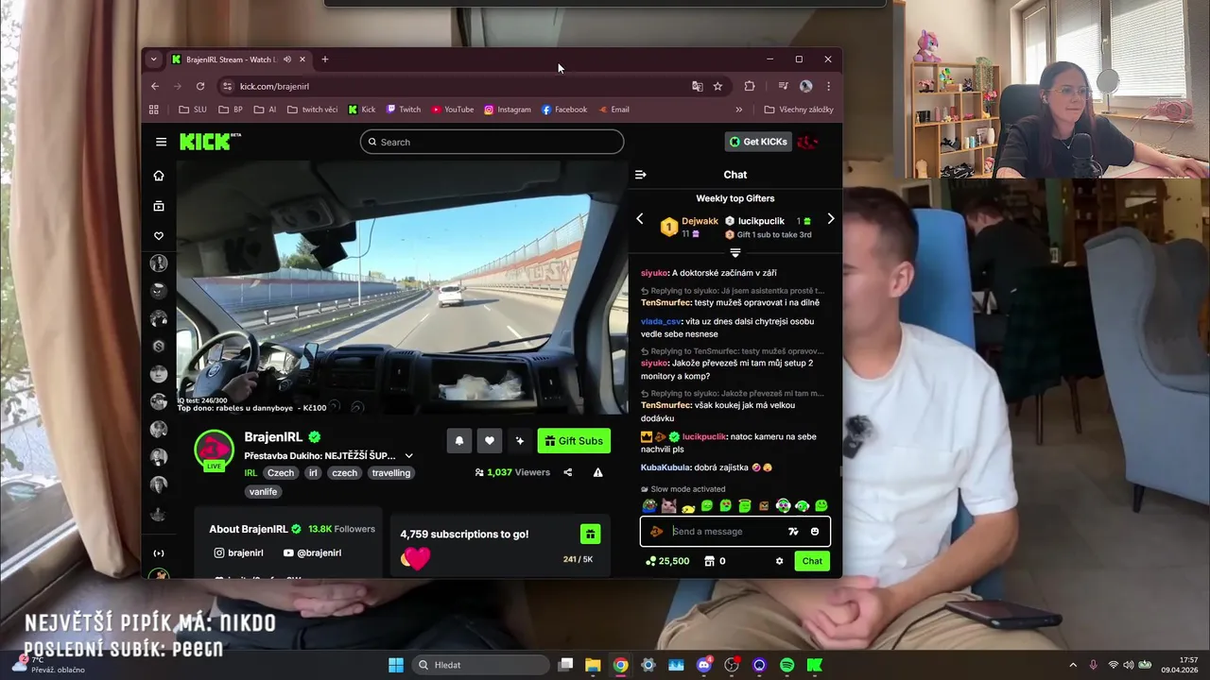Click the BrajenIRL live avatar
Image resolution: width=1210 pixels, height=680 pixels.
pos(214,450)
